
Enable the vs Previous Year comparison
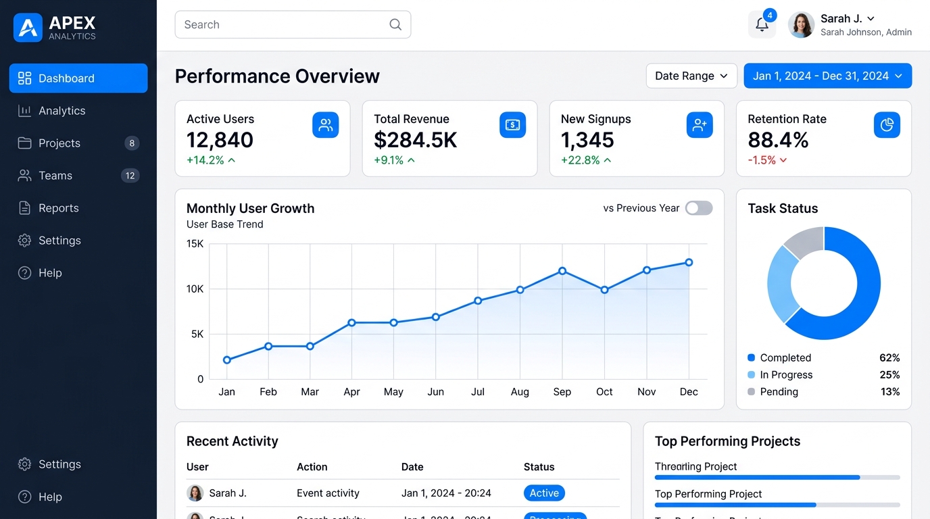click(699, 207)
